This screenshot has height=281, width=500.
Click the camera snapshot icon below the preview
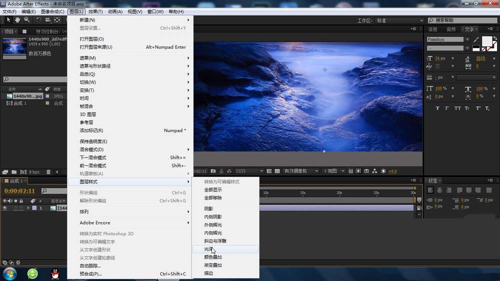coord(213,171)
